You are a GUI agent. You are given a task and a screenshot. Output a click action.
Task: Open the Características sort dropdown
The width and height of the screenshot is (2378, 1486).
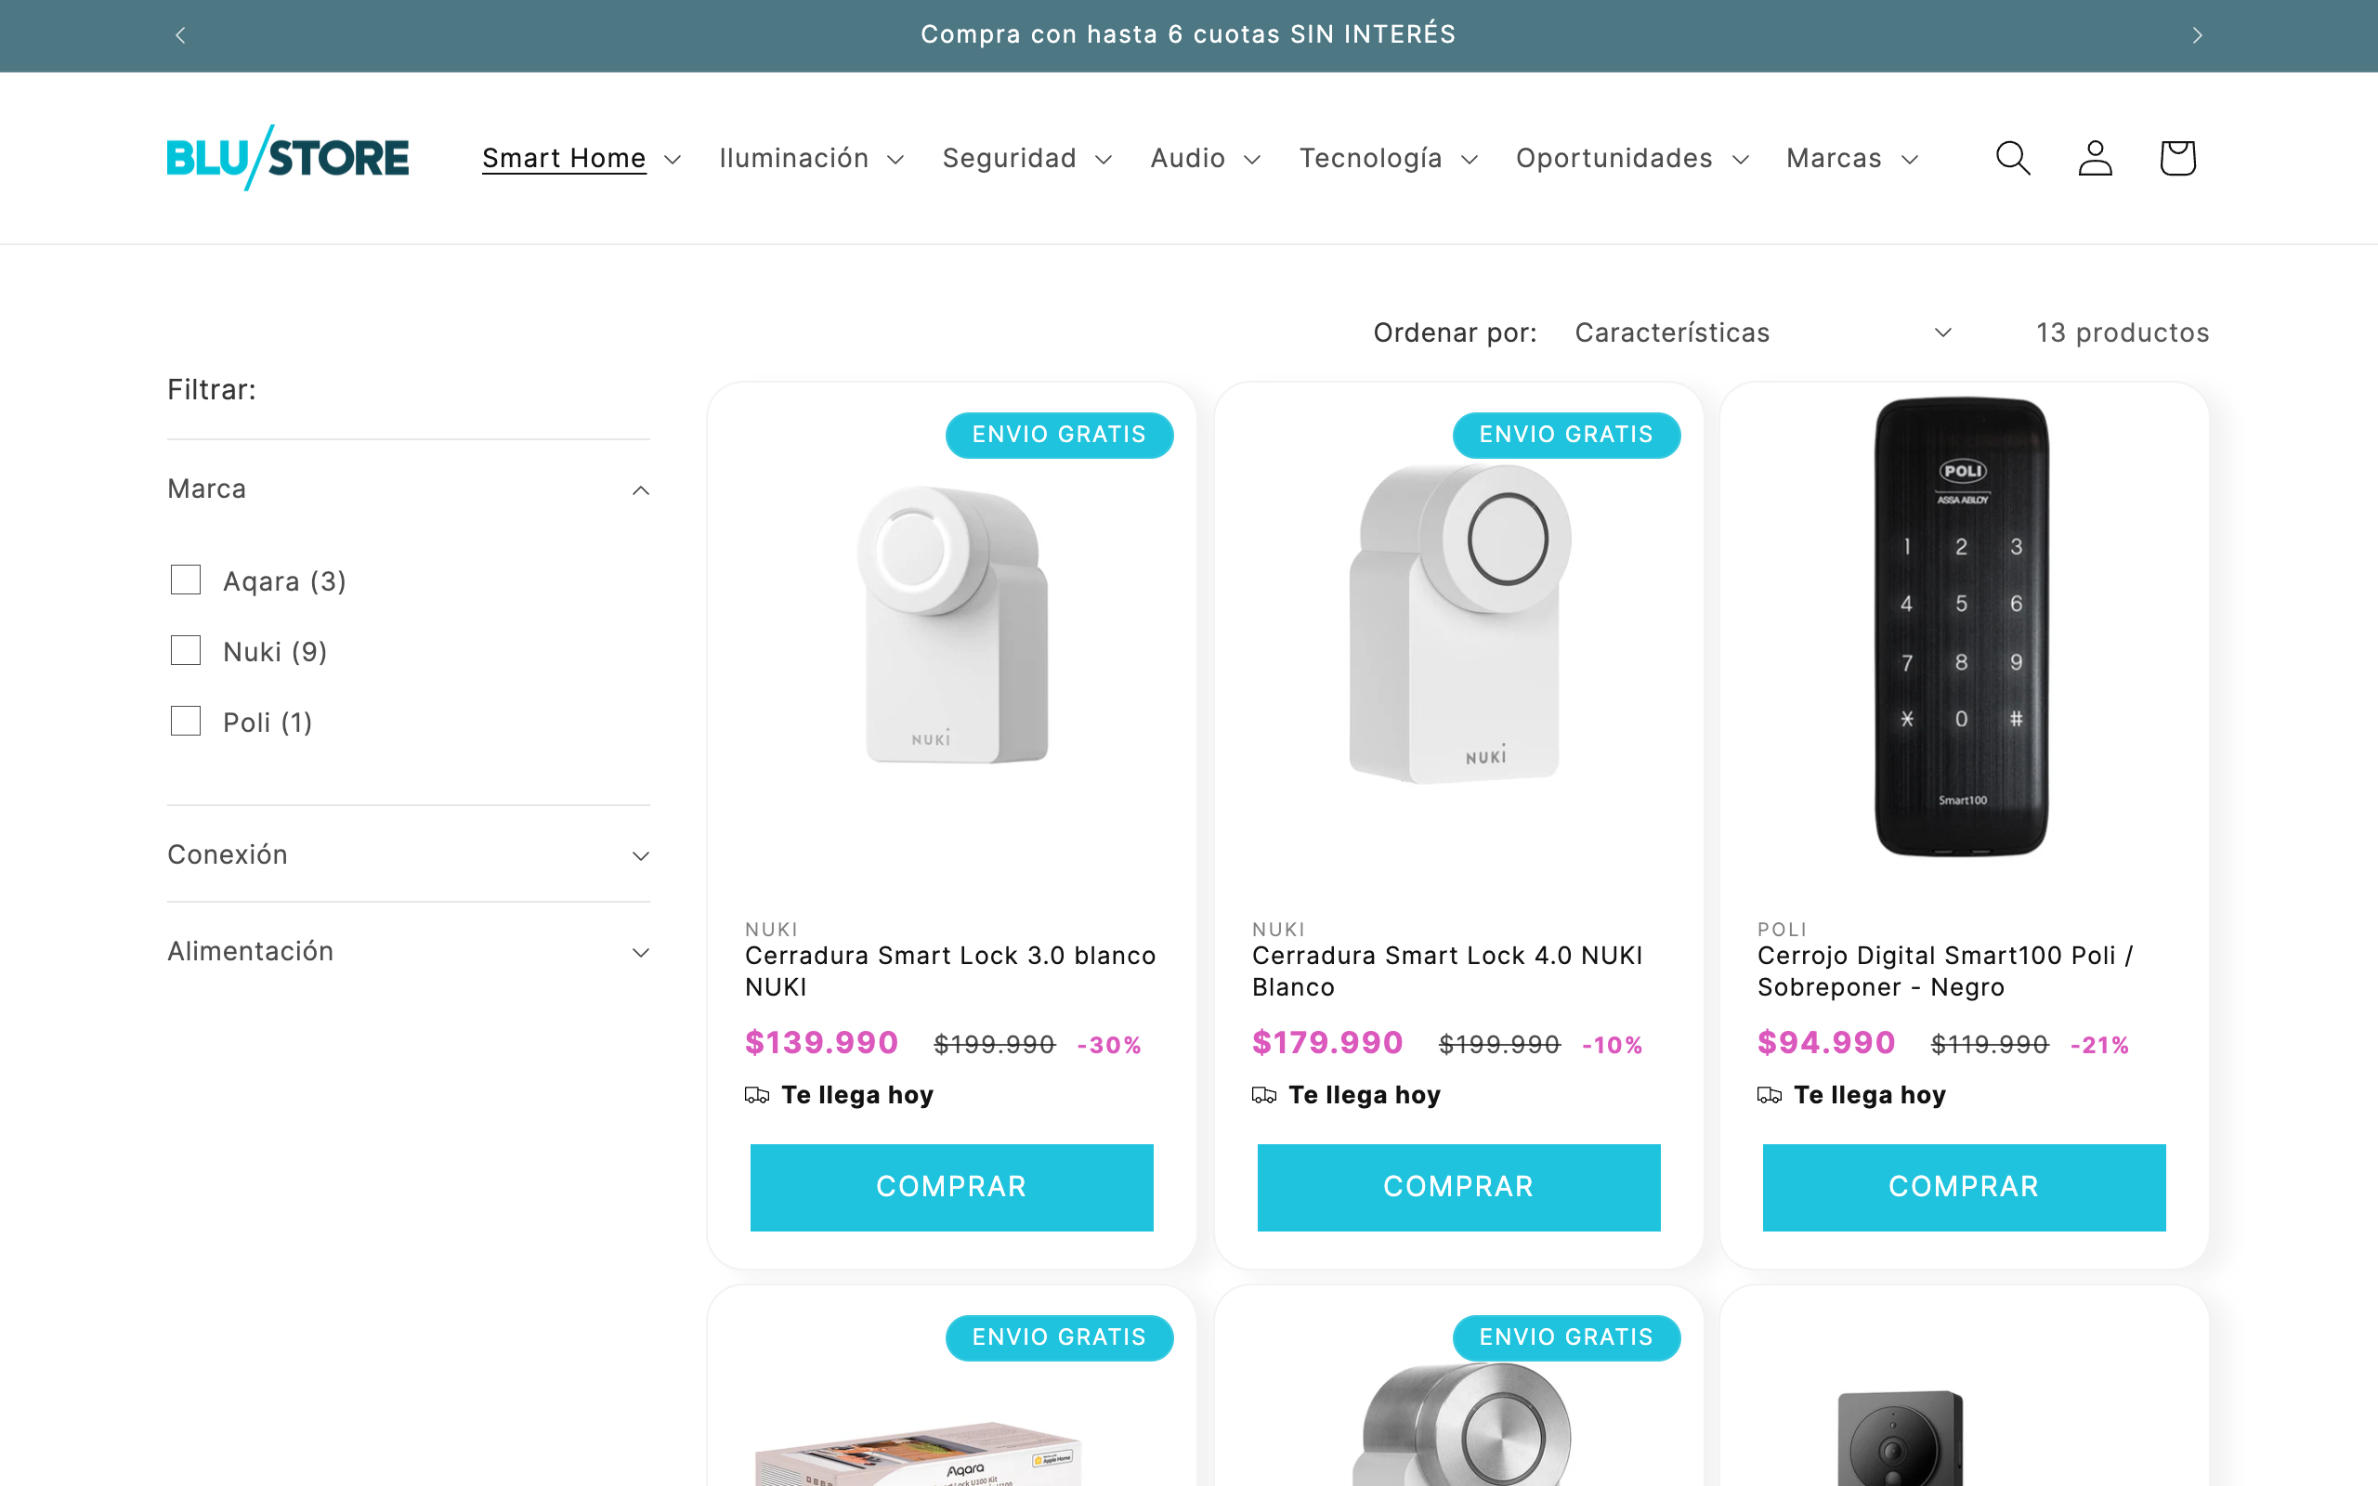1766,332
